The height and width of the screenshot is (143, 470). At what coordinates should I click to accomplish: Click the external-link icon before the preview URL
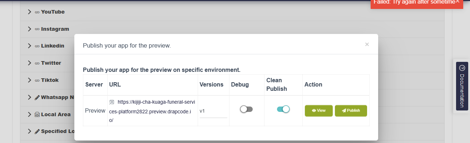point(112,102)
